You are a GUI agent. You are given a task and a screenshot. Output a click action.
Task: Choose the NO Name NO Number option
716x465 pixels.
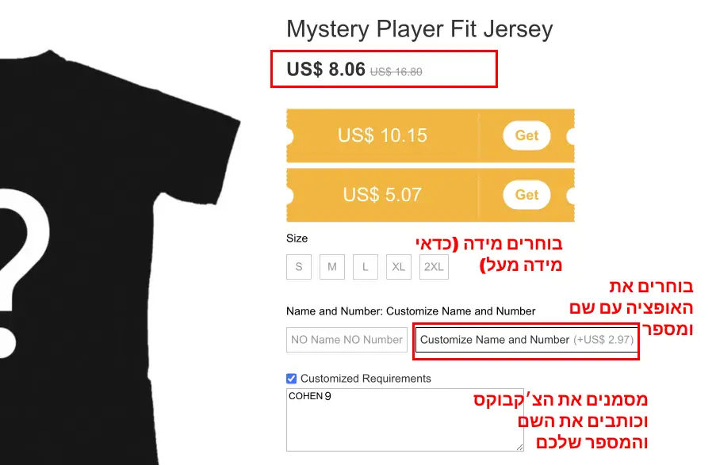pos(347,340)
